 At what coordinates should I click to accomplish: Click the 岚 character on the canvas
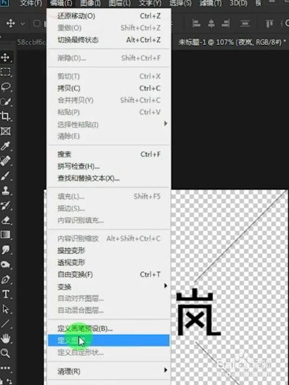[x=198, y=312]
